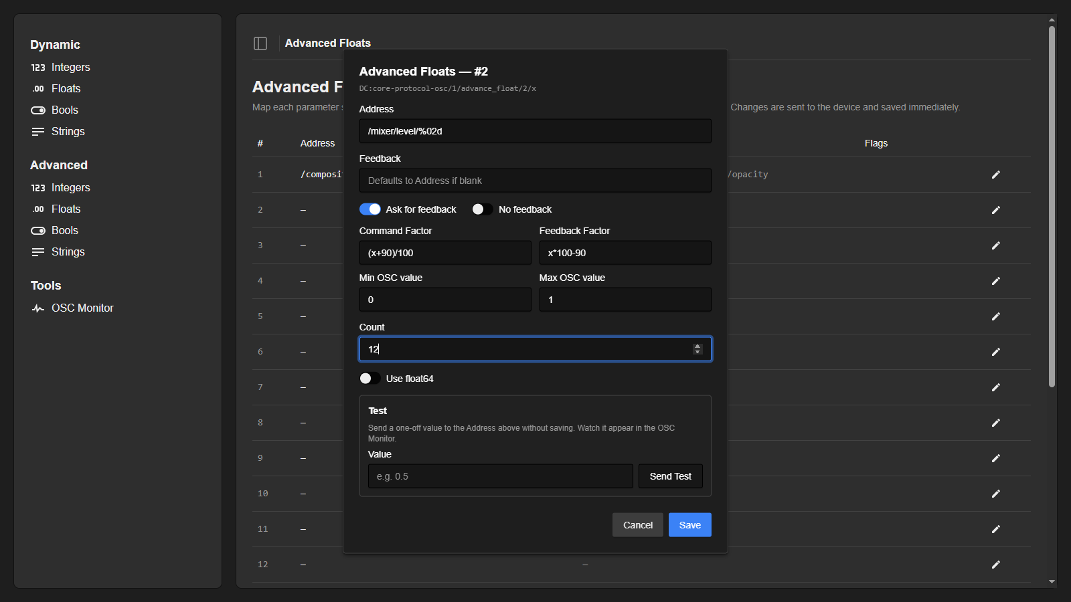Save the Advanced Floats #2 settings
This screenshot has width=1071, height=602.
pyautogui.click(x=690, y=525)
